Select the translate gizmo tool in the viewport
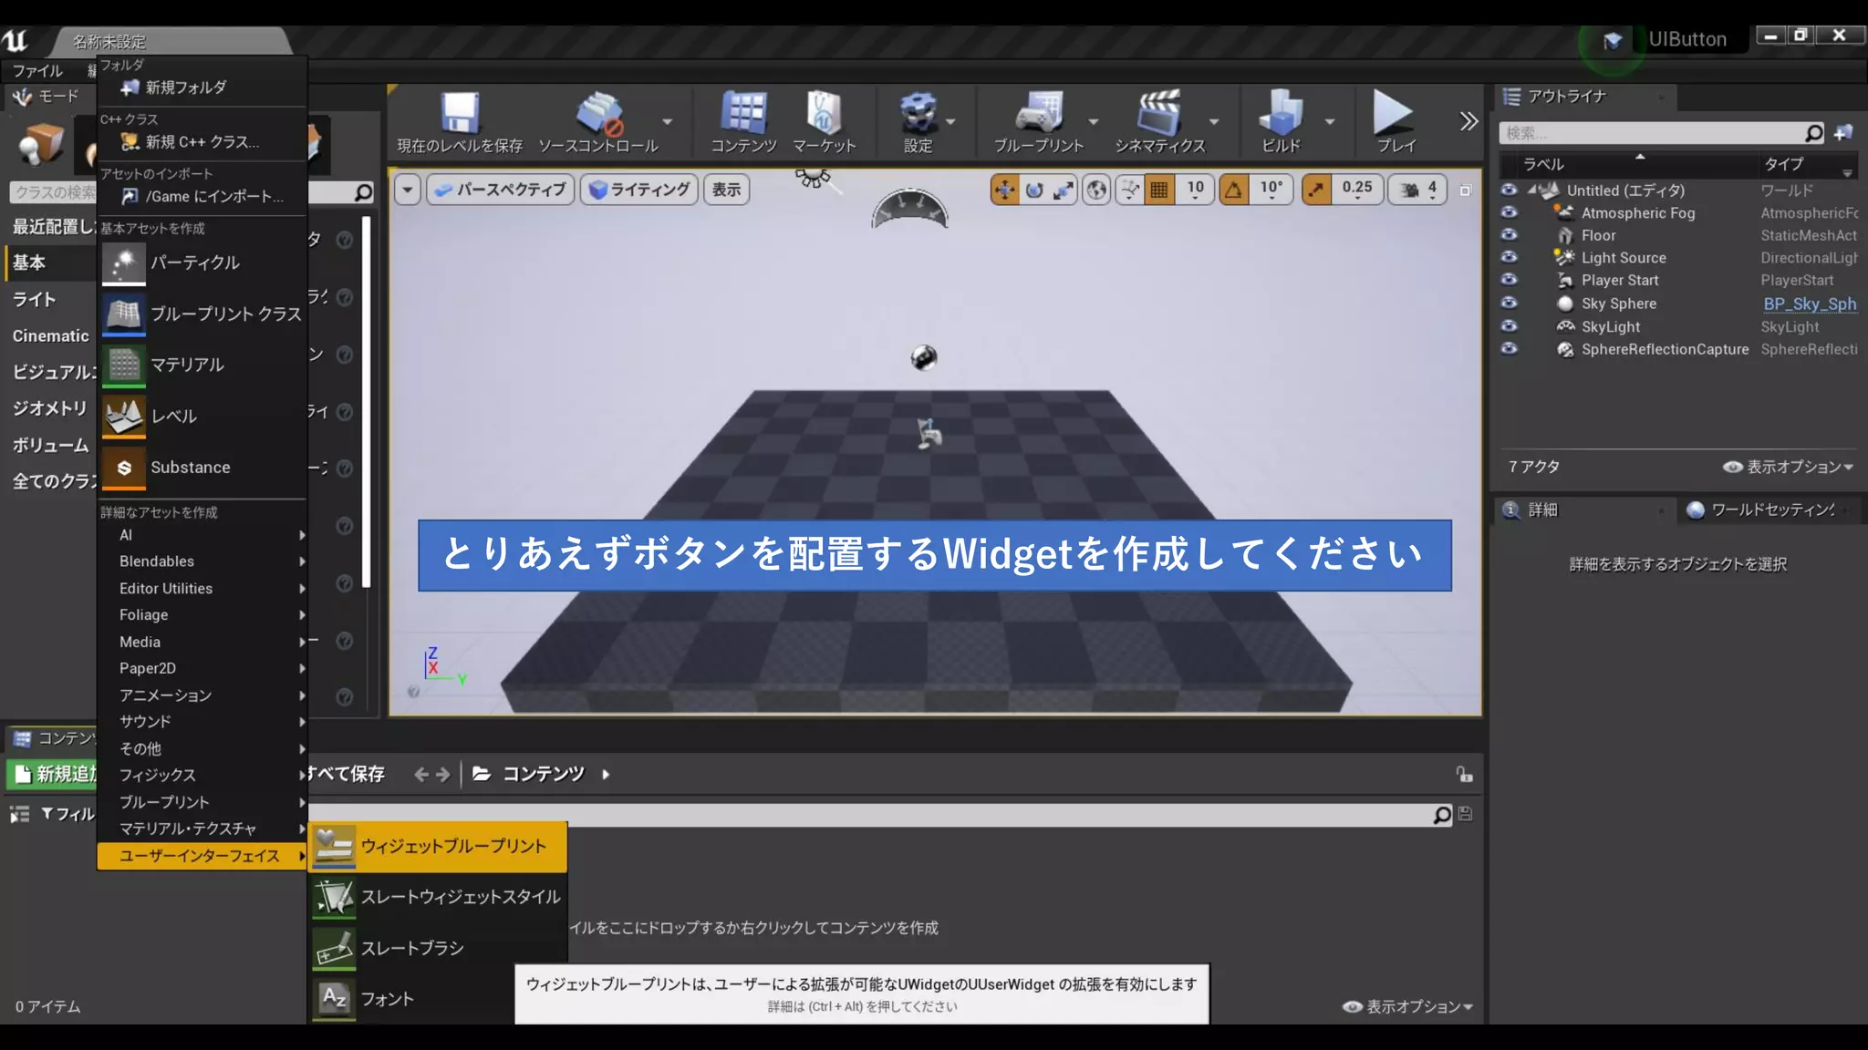 pyautogui.click(x=1004, y=190)
